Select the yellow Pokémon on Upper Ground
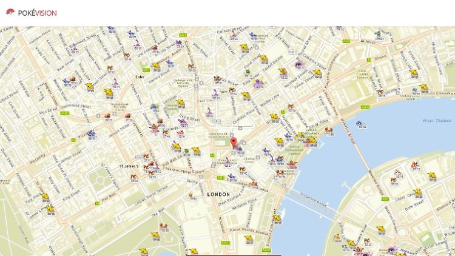The height and width of the screenshot is (256, 455). pyautogui.click(x=418, y=192)
